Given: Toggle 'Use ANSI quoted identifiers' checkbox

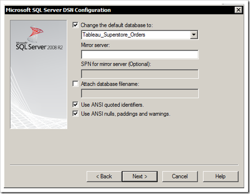Looking at the screenshot, I should [x=75, y=104].
